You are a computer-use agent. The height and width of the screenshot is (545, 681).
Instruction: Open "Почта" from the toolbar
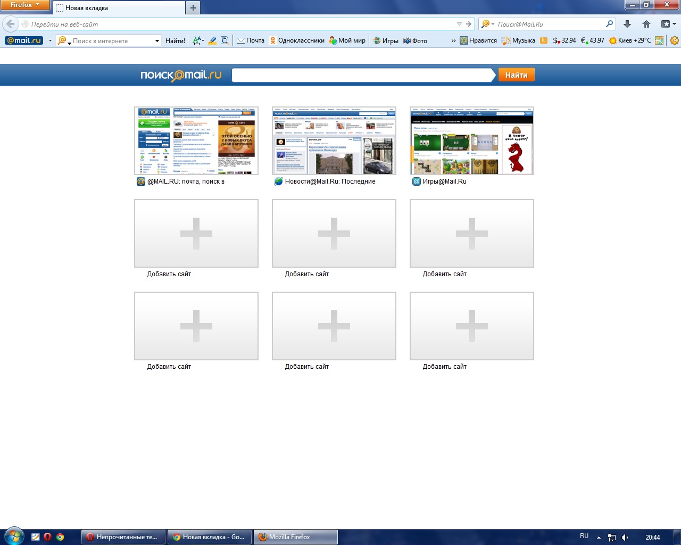tap(250, 40)
